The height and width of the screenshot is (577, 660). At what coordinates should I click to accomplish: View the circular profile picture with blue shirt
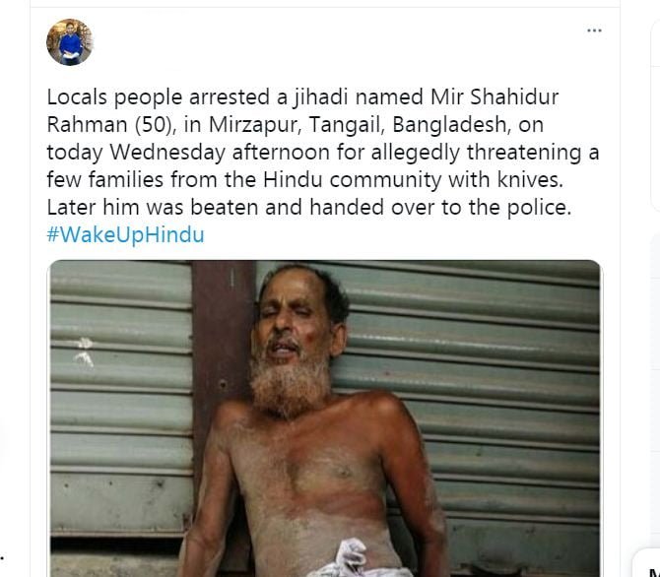[70, 42]
